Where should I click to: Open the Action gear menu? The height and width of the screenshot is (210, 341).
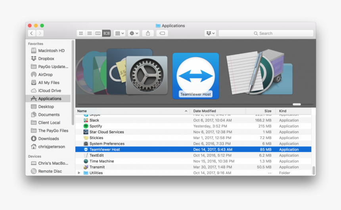(x=134, y=33)
